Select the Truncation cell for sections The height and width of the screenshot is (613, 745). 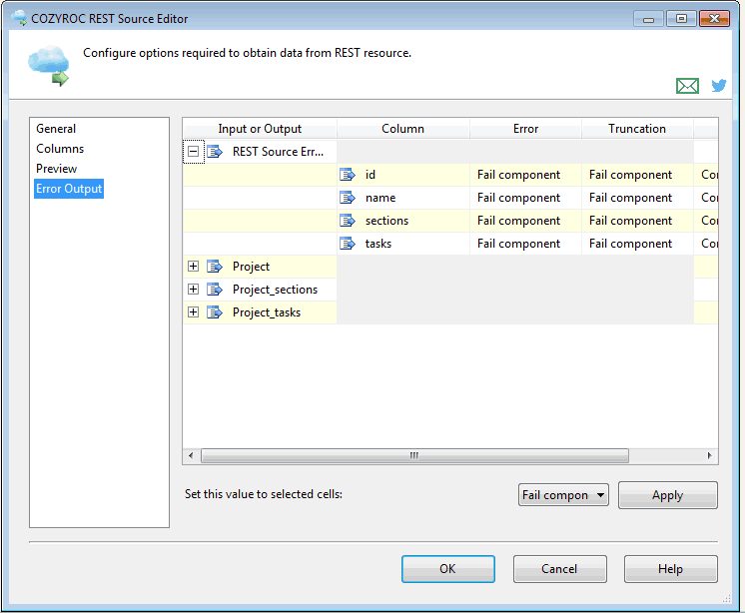pos(637,221)
